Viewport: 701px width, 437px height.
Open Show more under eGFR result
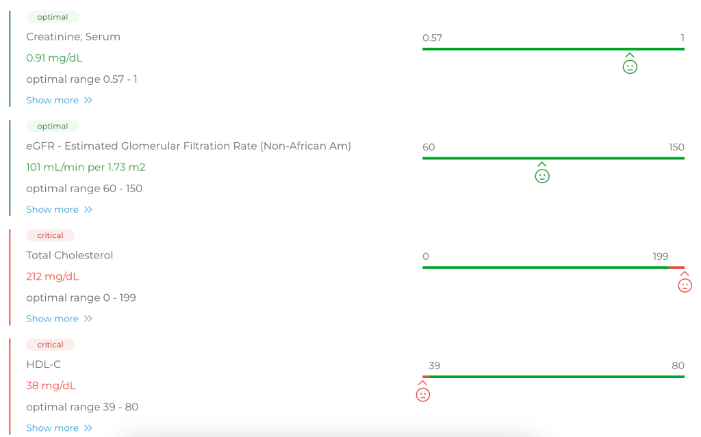pos(52,210)
